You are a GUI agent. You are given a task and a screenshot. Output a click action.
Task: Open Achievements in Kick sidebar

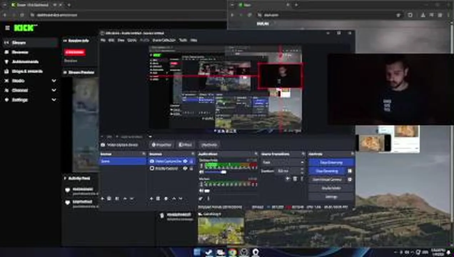pos(29,62)
